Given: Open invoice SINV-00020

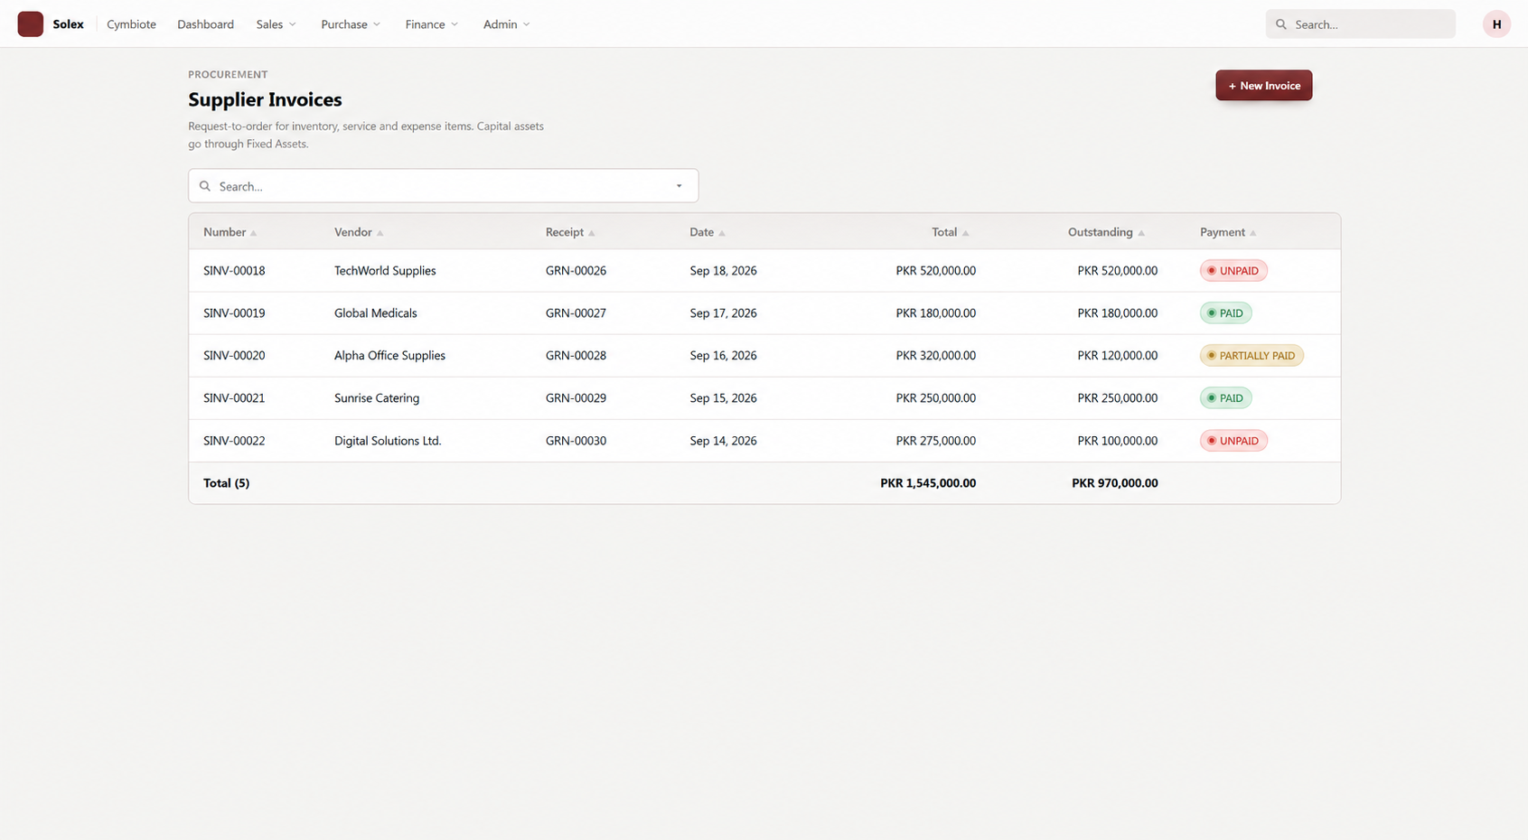Looking at the screenshot, I should [234, 356].
